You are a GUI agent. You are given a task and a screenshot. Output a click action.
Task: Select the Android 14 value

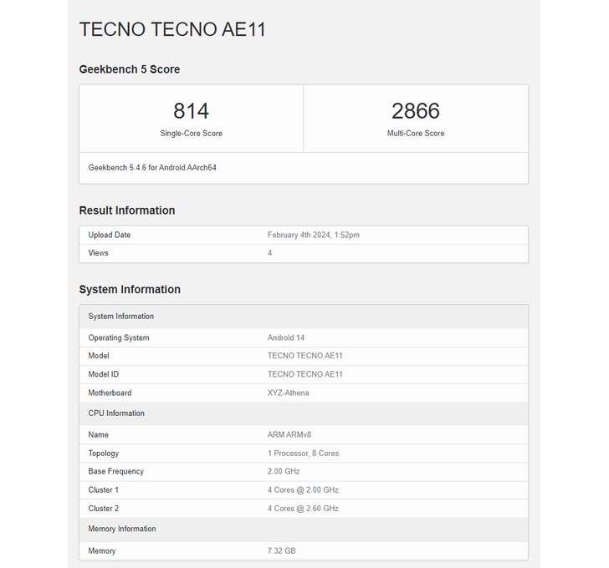click(x=286, y=337)
